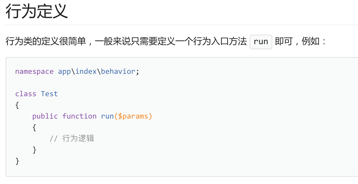Click the class keyword in code

[x=26, y=94]
